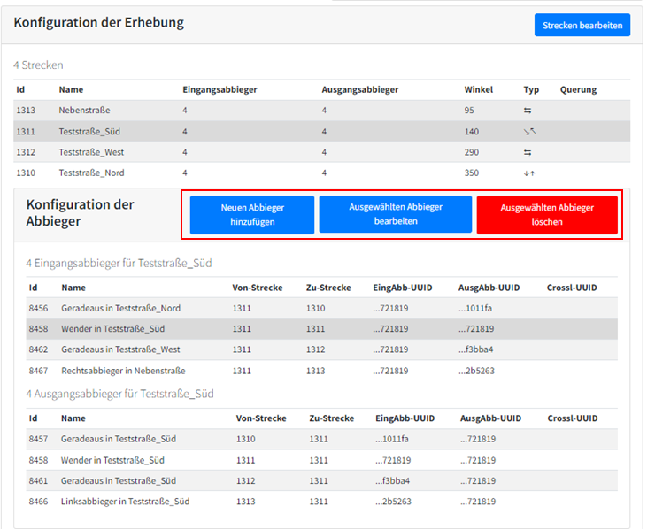Screen dimensions: 655x529
Task: Click turn id 8466
Action: 38,502
